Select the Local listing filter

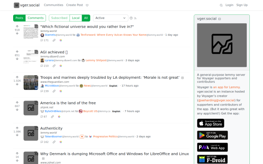[76, 18]
